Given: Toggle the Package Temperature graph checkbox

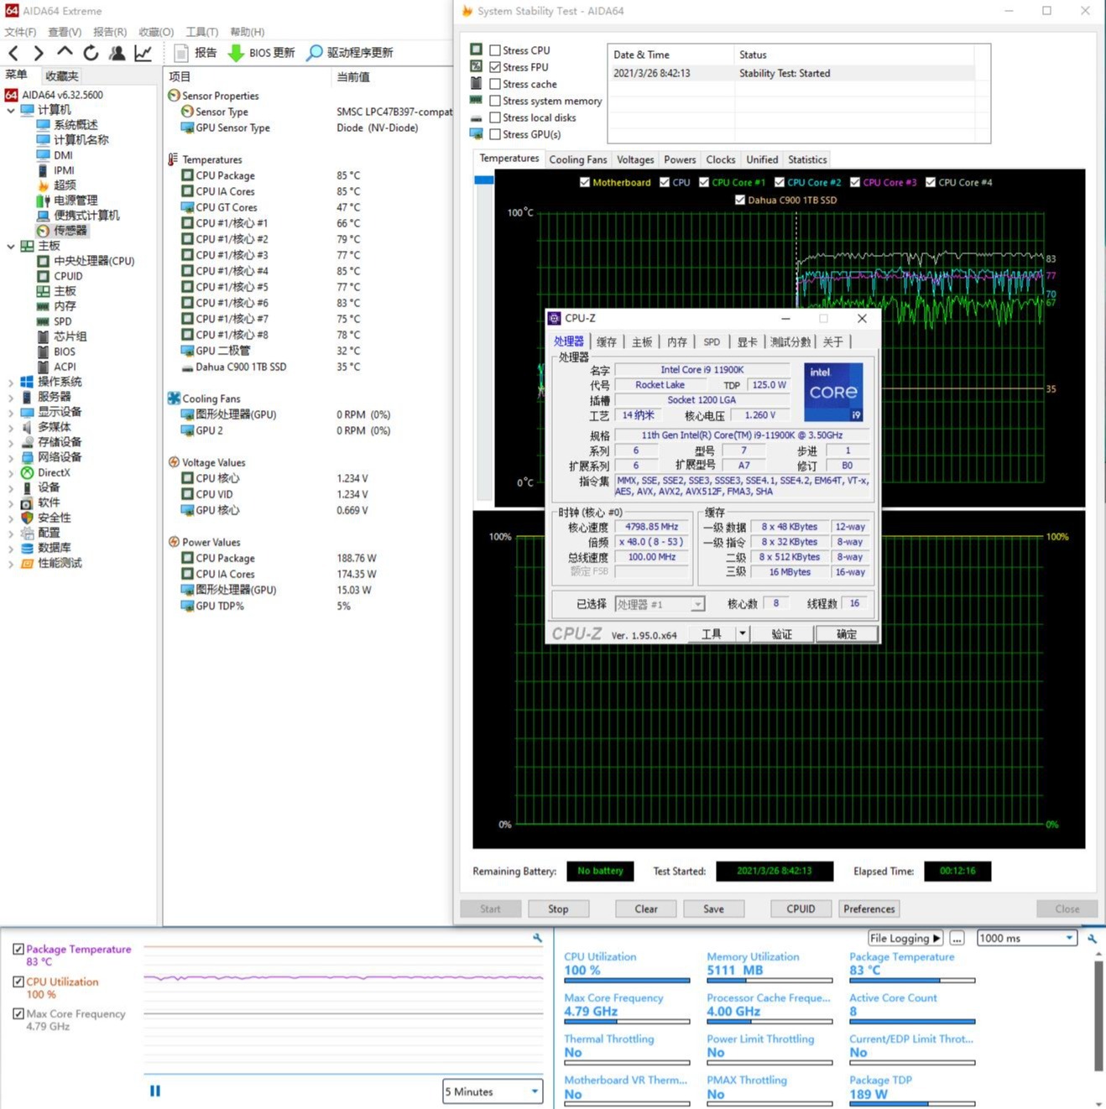Looking at the screenshot, I should pyautogui.click(x=18, y=950).
